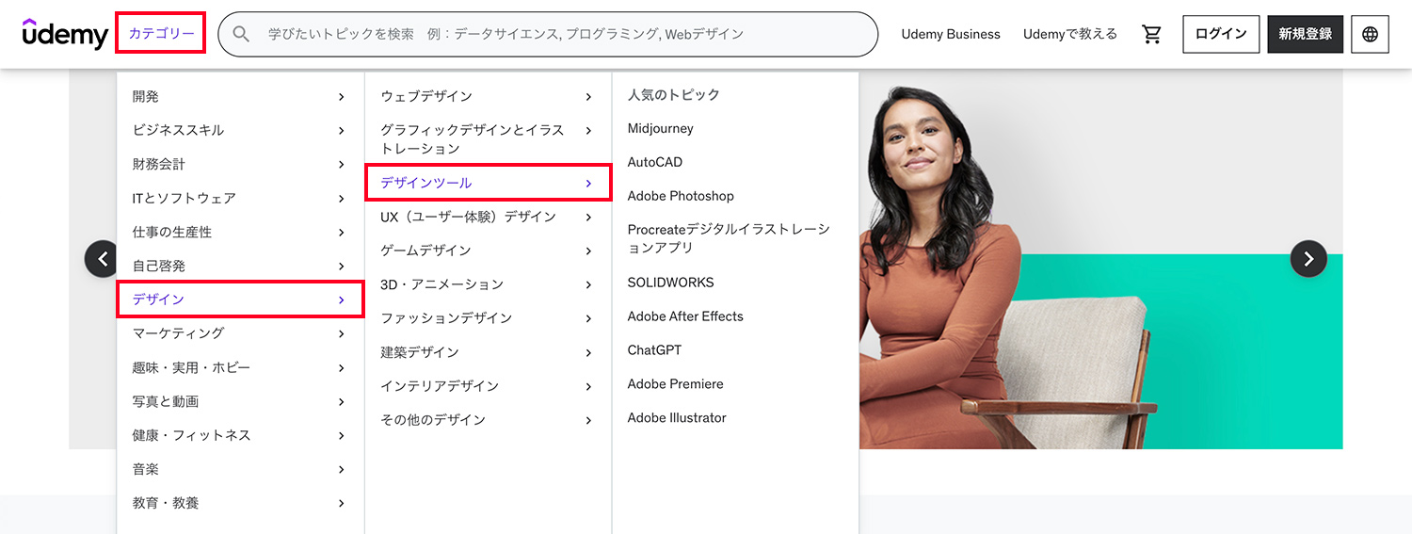Open ChatGPT topic
Screen dimensions: 1412x534
pyautogui.click(x=654, y=350)
